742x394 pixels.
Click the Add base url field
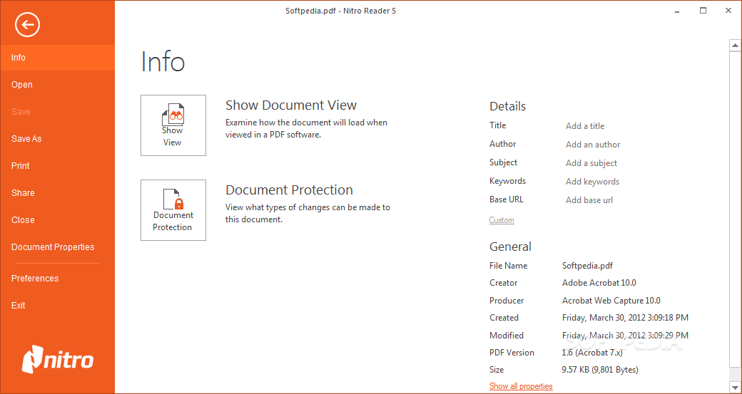(x=589, y=199)
